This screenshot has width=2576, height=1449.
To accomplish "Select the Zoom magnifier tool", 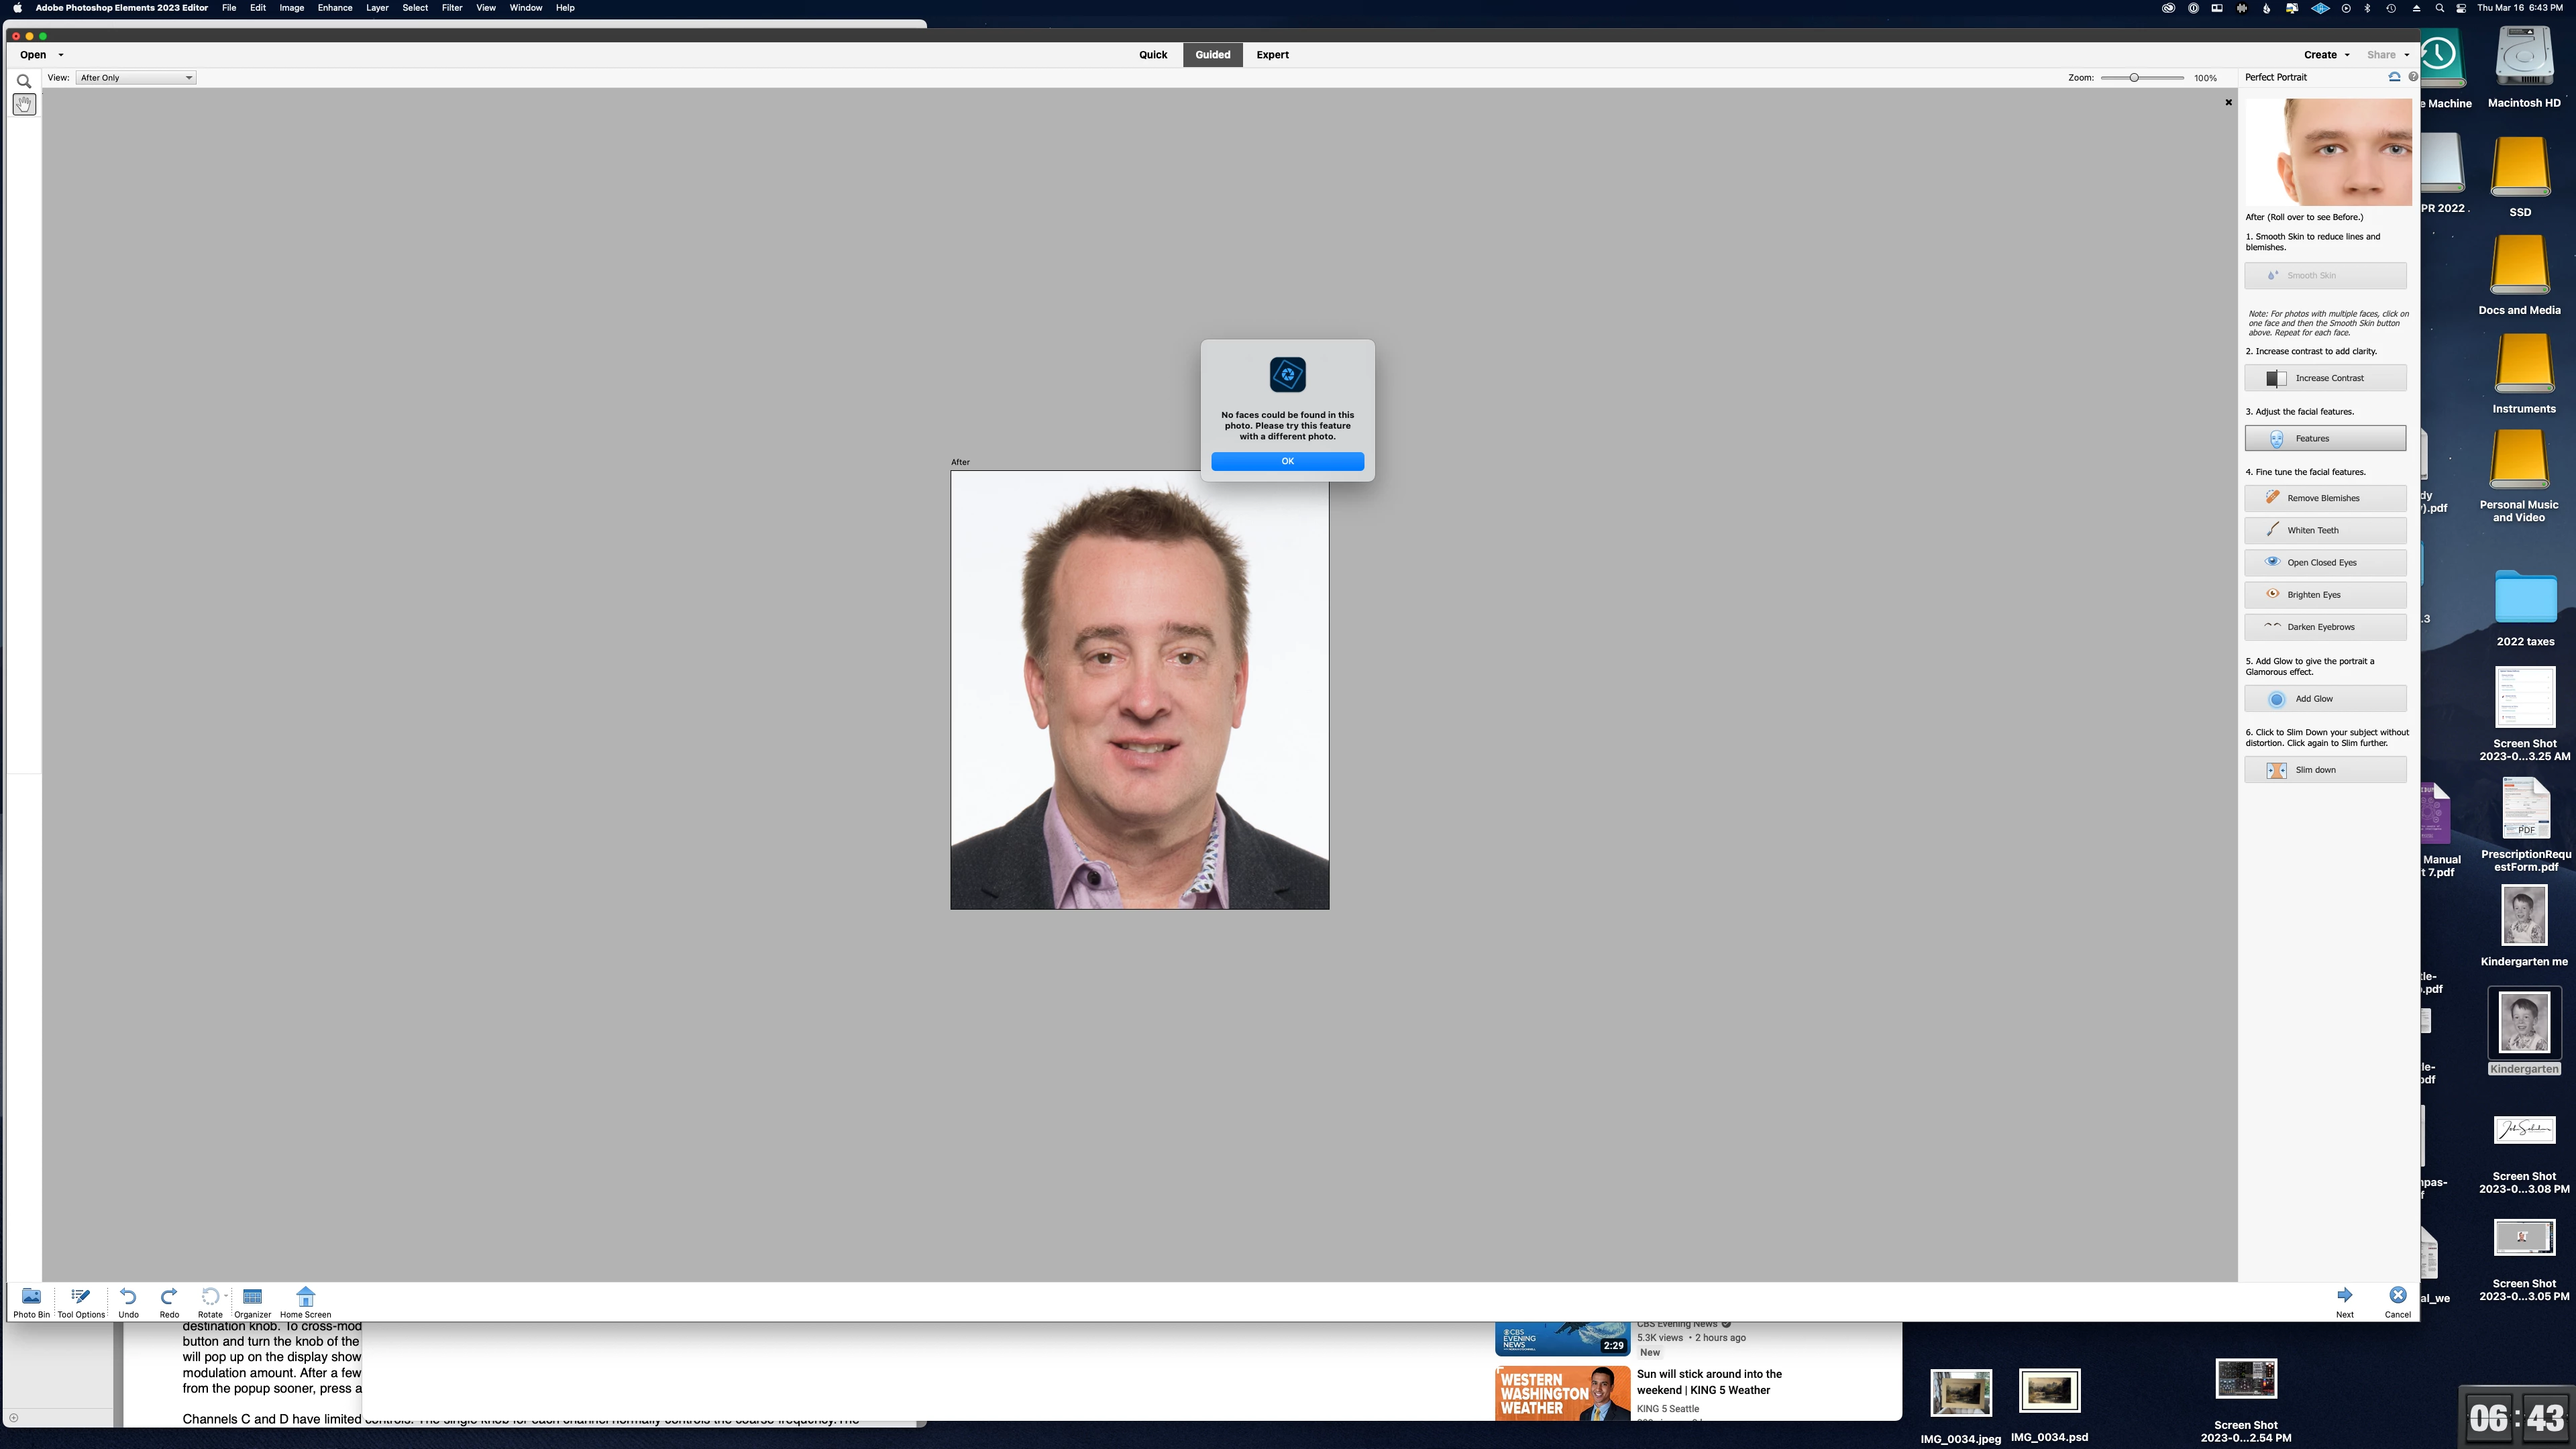I will tap(24, 81).
